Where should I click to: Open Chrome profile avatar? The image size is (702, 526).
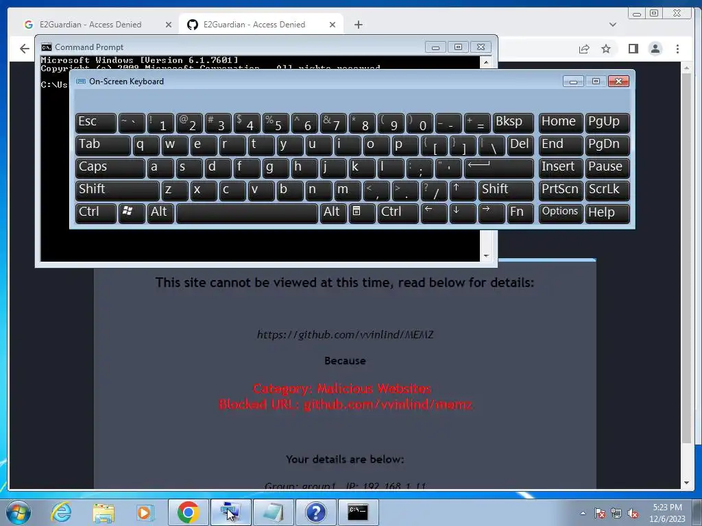tap(655, 49)
